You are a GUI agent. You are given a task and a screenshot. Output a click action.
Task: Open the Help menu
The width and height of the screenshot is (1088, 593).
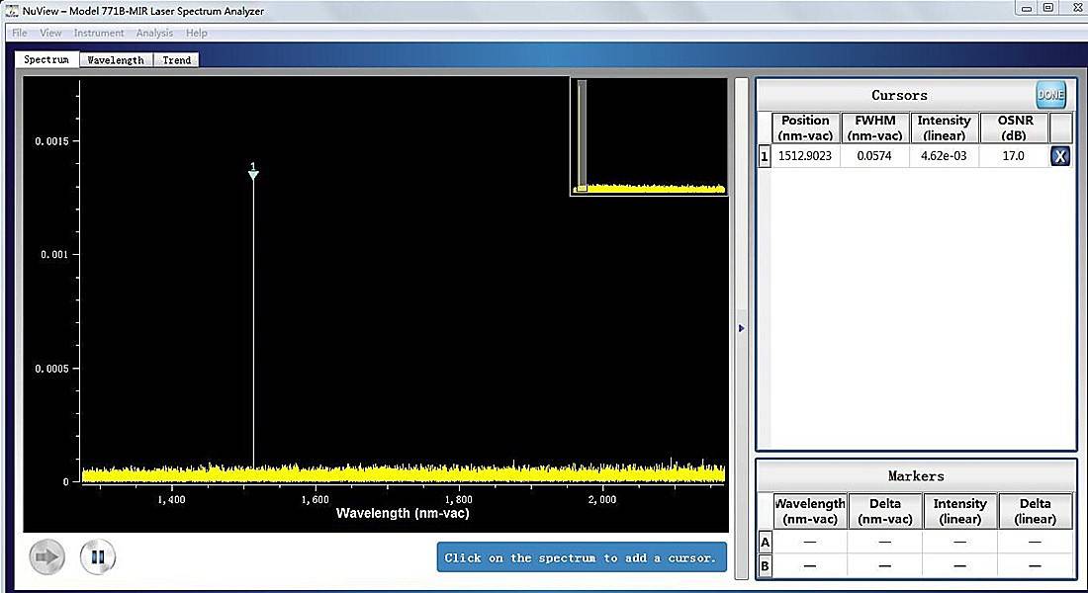[x=197, y=33]
